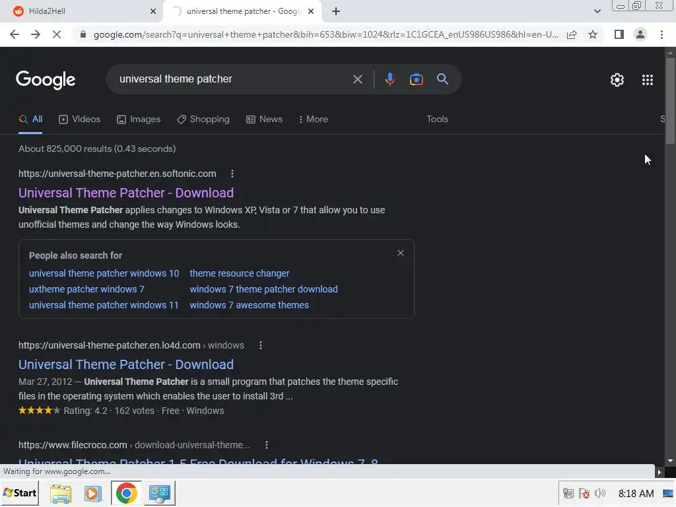
Task: Click the lo4d.com result URL
Action: tap(131, 345)
